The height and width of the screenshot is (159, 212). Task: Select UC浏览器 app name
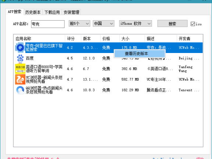(x=44, y=79)
